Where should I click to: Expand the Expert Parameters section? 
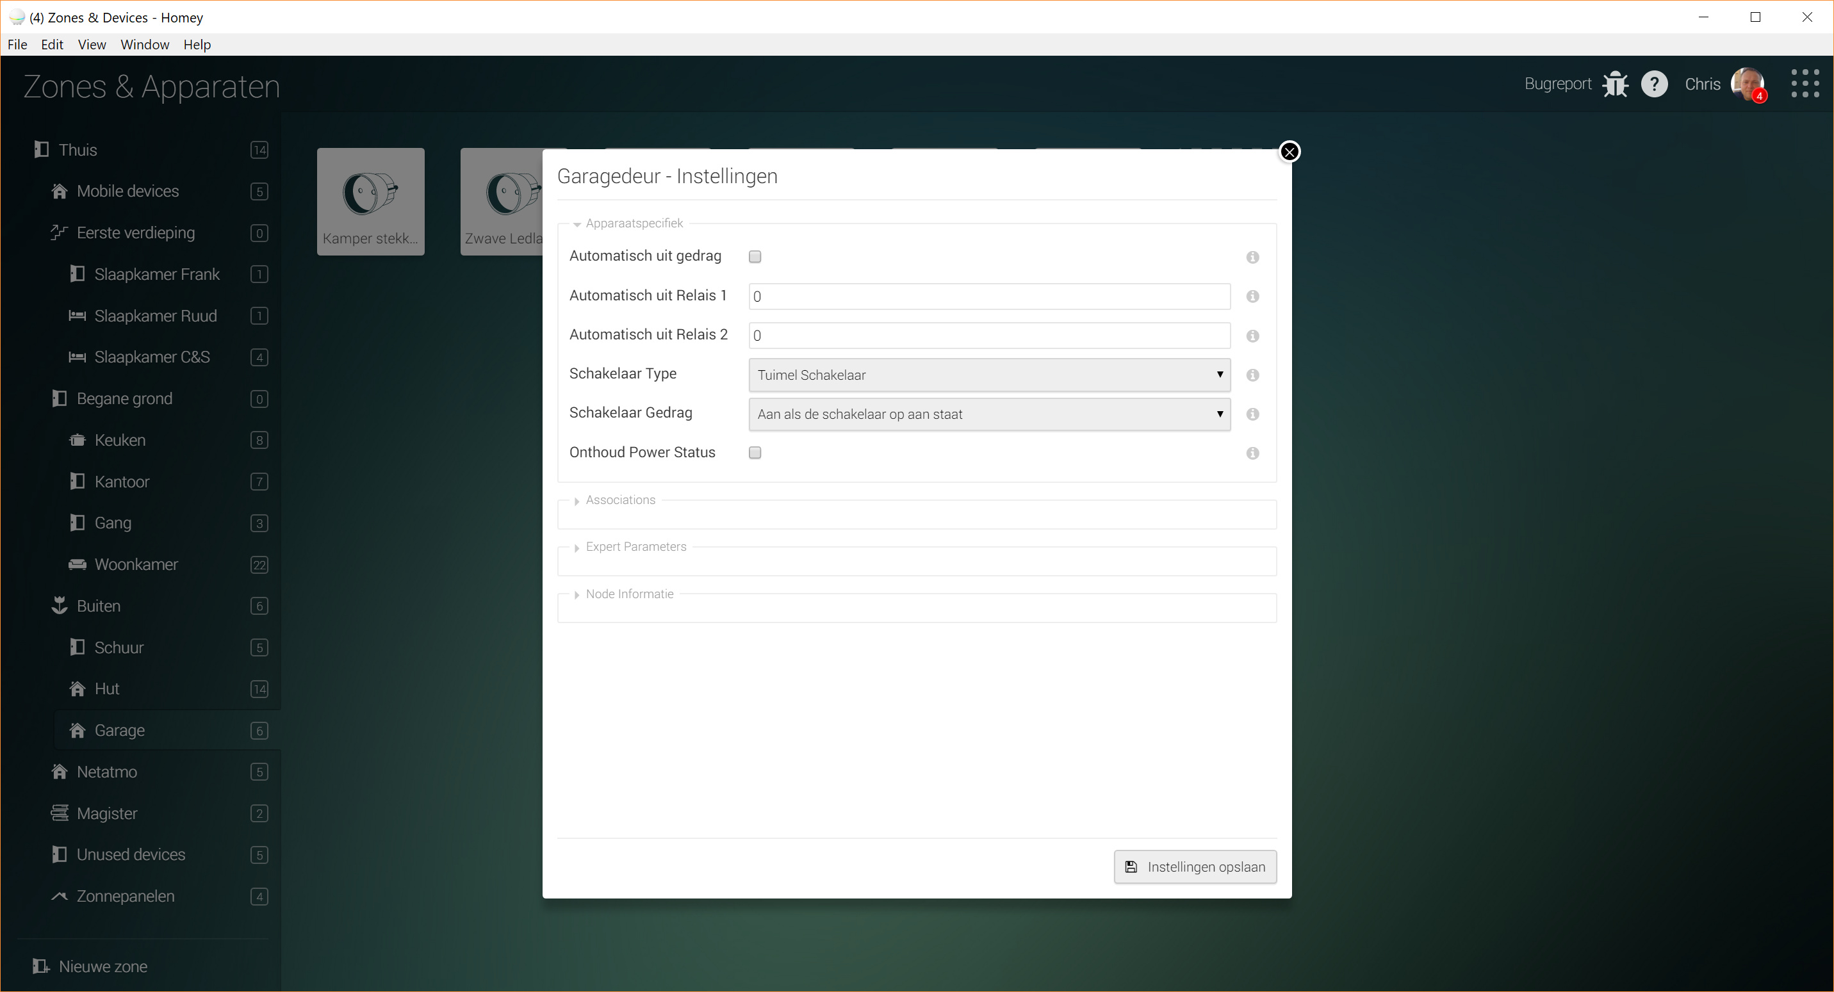pyautogui.click(x=635, y=548)
